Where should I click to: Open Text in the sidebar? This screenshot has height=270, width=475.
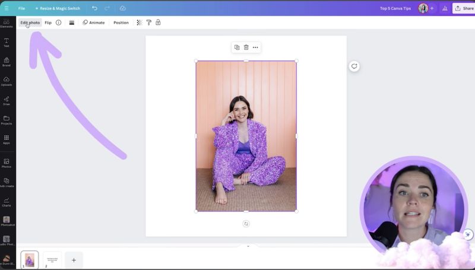tap(7, 43)
